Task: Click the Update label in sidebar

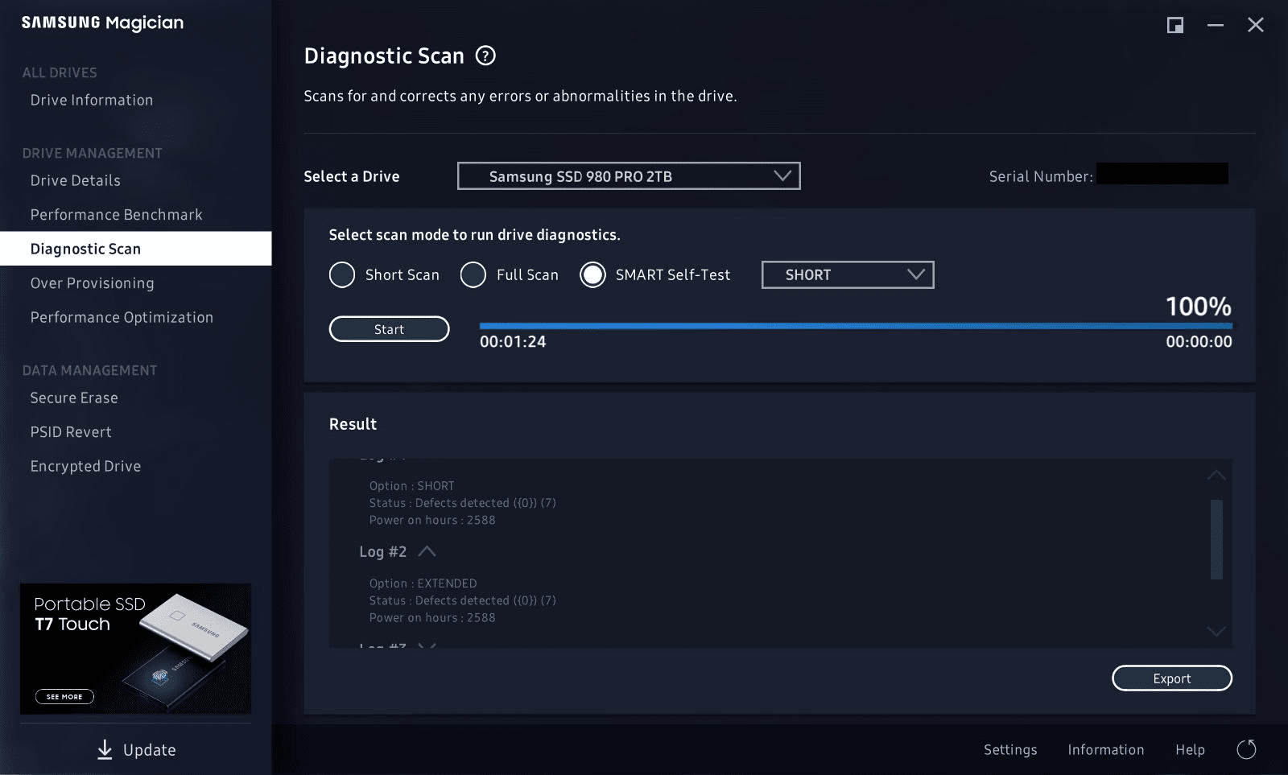Action: (x=150, y=750)
